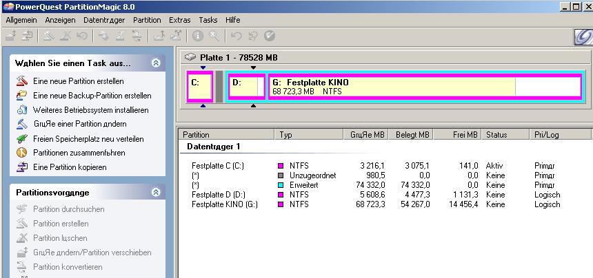Click the 'Größe MB' column header
Viewport: 593px width, 278px height.
coord(366,135)
